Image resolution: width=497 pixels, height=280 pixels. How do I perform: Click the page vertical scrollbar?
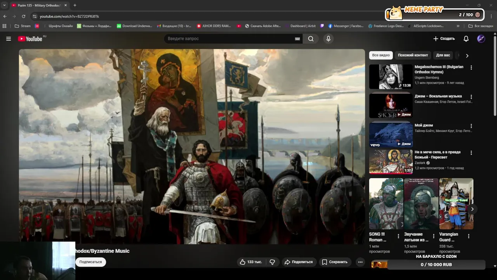tap(495, 76)
